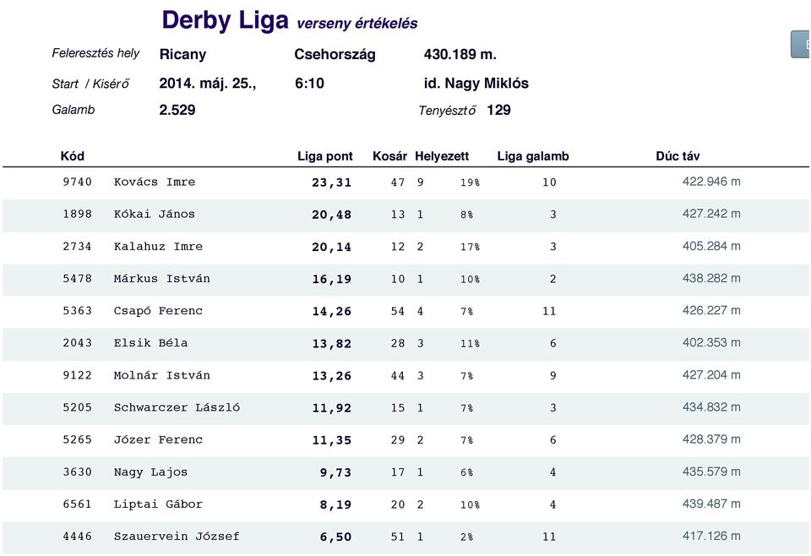This screenshot has width=811, height=556.
Task: Select the Elsik Béla row
Action: click(x=405, y=344)
